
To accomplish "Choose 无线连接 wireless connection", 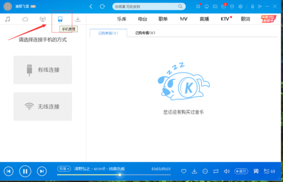I will (x=42, y=106).
